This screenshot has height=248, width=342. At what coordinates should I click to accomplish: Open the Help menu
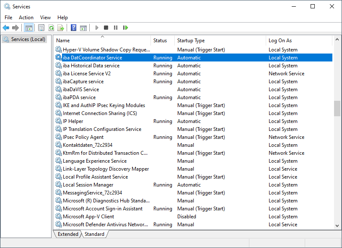click(x=62, y=18)
